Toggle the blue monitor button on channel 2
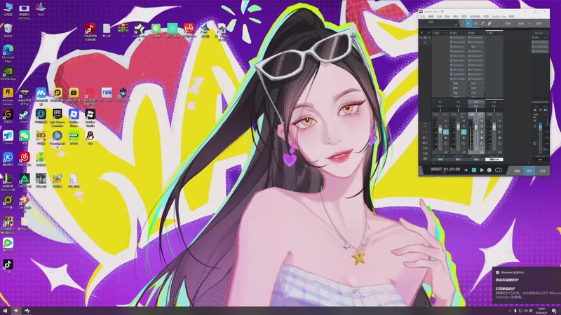Screen dimensions: 561x315 pyautogui.click(x=464, y=132)
